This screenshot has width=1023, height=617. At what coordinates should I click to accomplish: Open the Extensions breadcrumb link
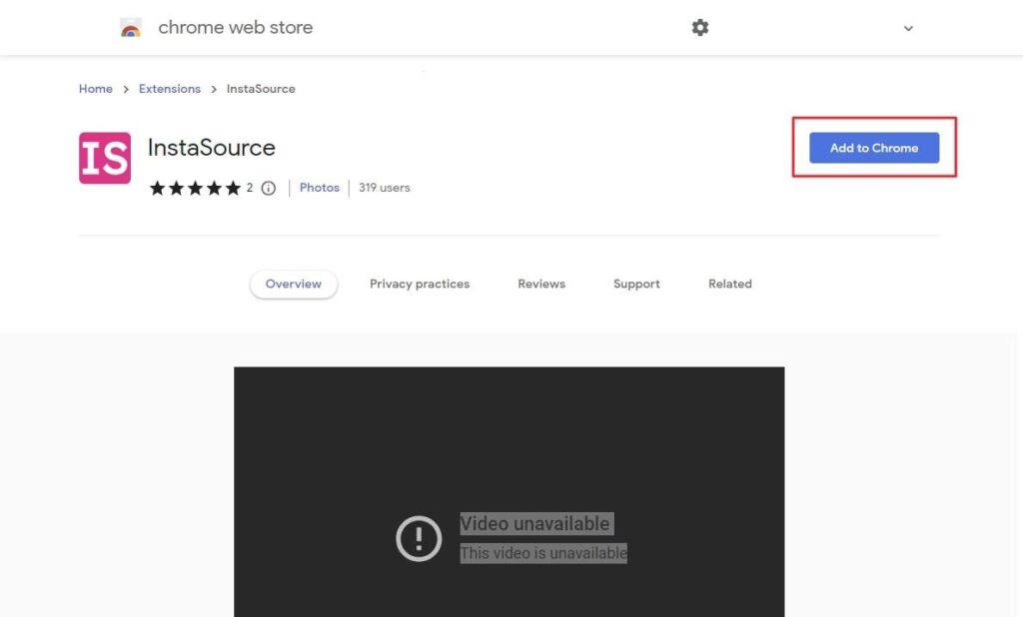[170, 89]
